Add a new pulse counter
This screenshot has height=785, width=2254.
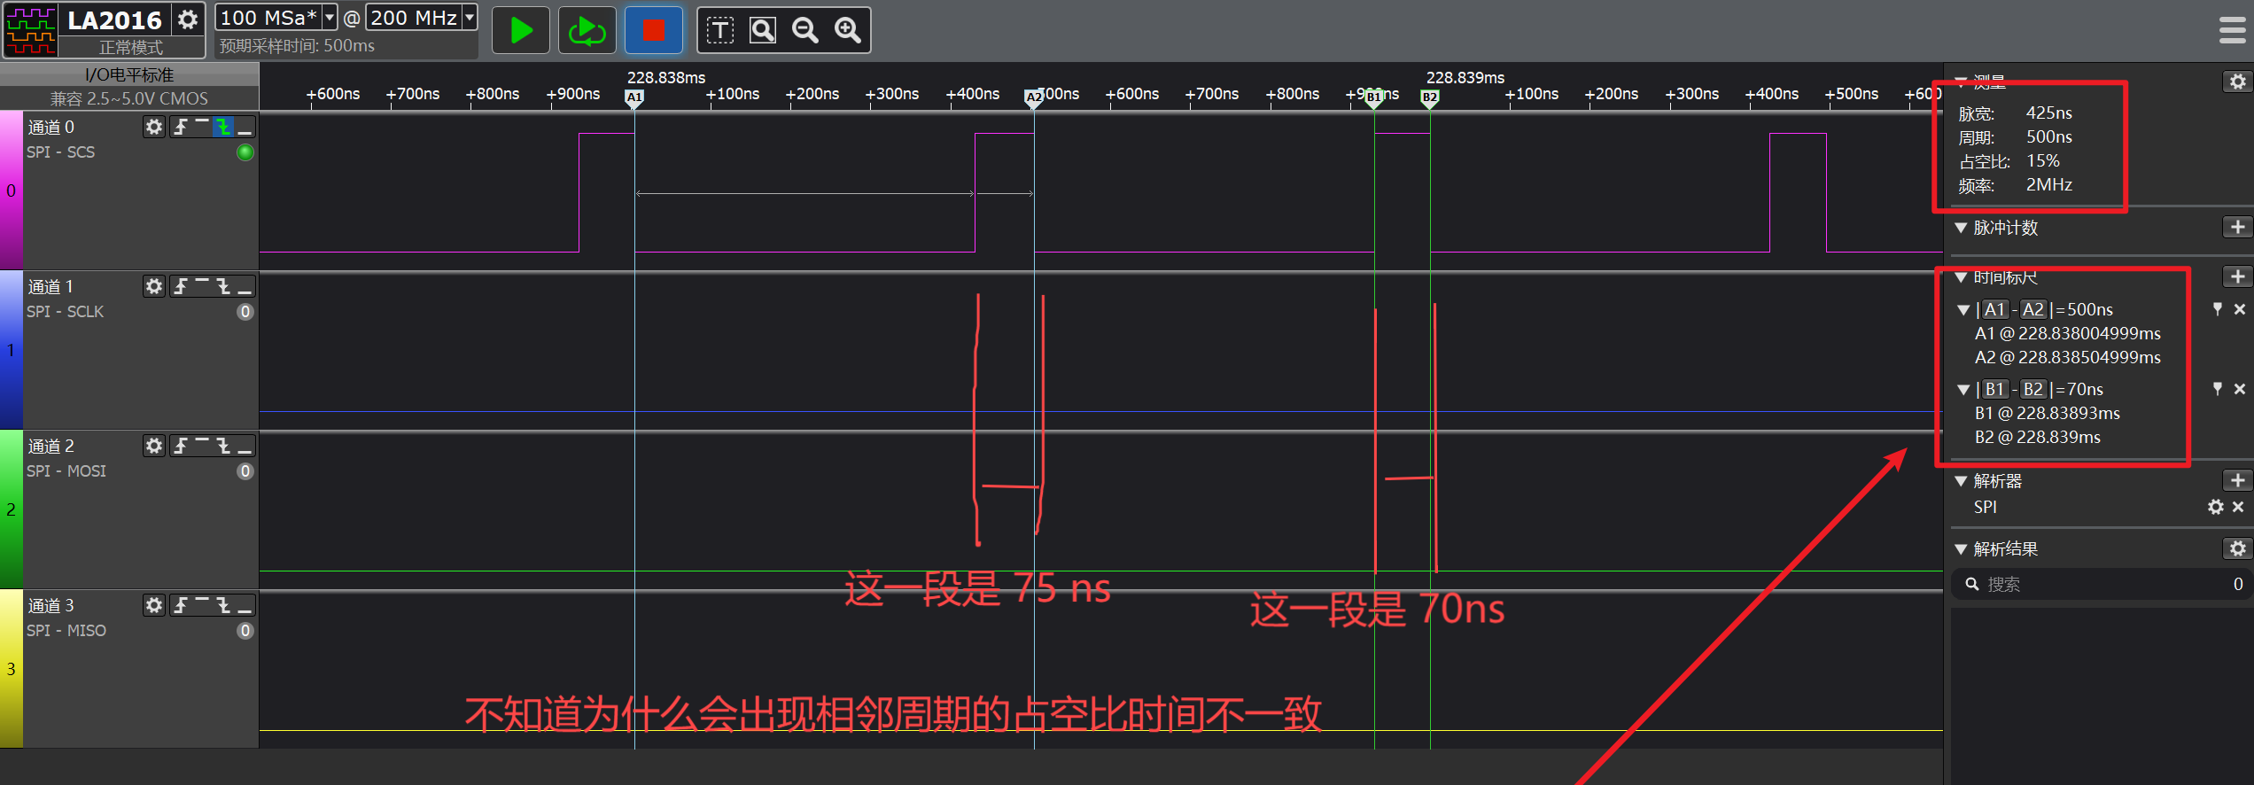click(x=2237, y=227)
